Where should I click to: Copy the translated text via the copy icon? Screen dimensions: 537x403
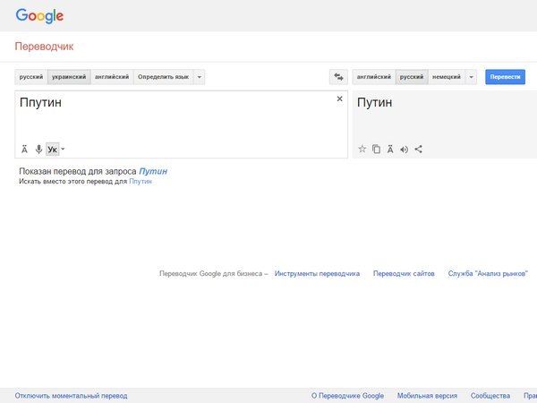point(376,149)
